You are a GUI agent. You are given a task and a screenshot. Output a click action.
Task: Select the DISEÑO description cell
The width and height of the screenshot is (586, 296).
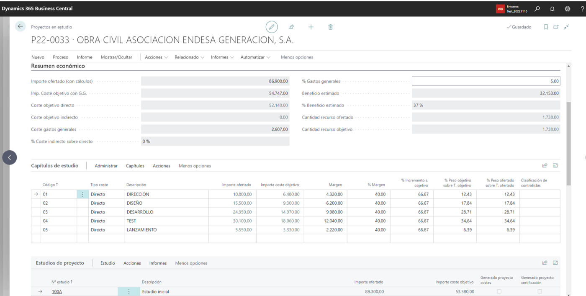point(167,203)
